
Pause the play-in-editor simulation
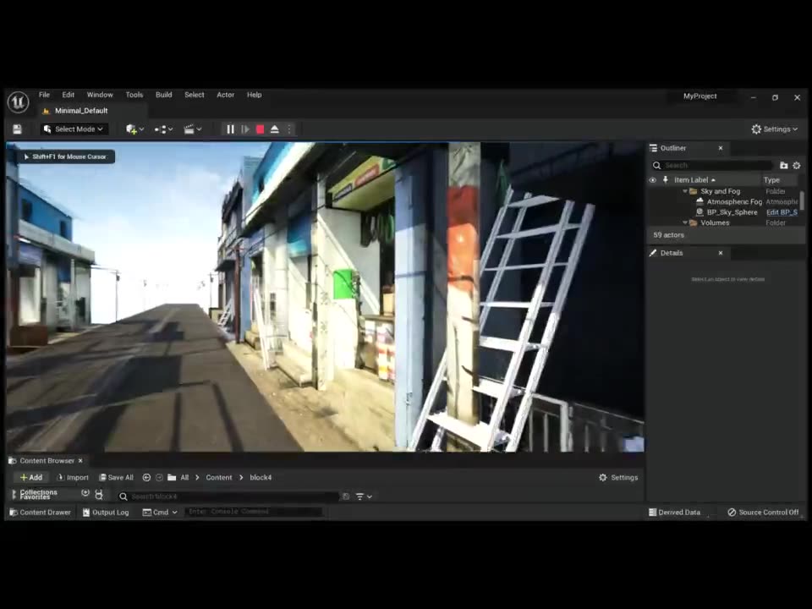(x=230, y=129)
